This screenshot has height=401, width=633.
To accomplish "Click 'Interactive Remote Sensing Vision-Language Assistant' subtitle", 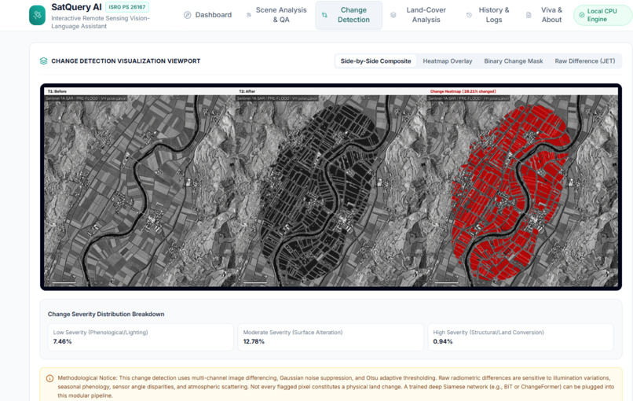I will 100,22.
